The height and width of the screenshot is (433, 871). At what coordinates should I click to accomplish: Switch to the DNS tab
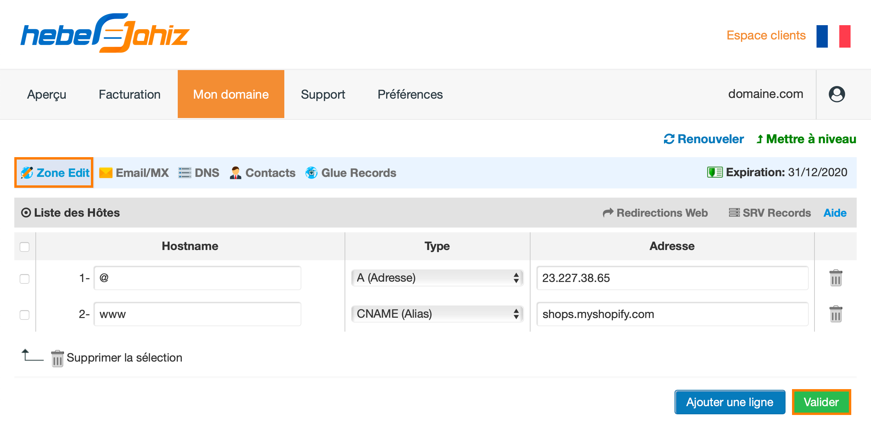pos(199,173)
